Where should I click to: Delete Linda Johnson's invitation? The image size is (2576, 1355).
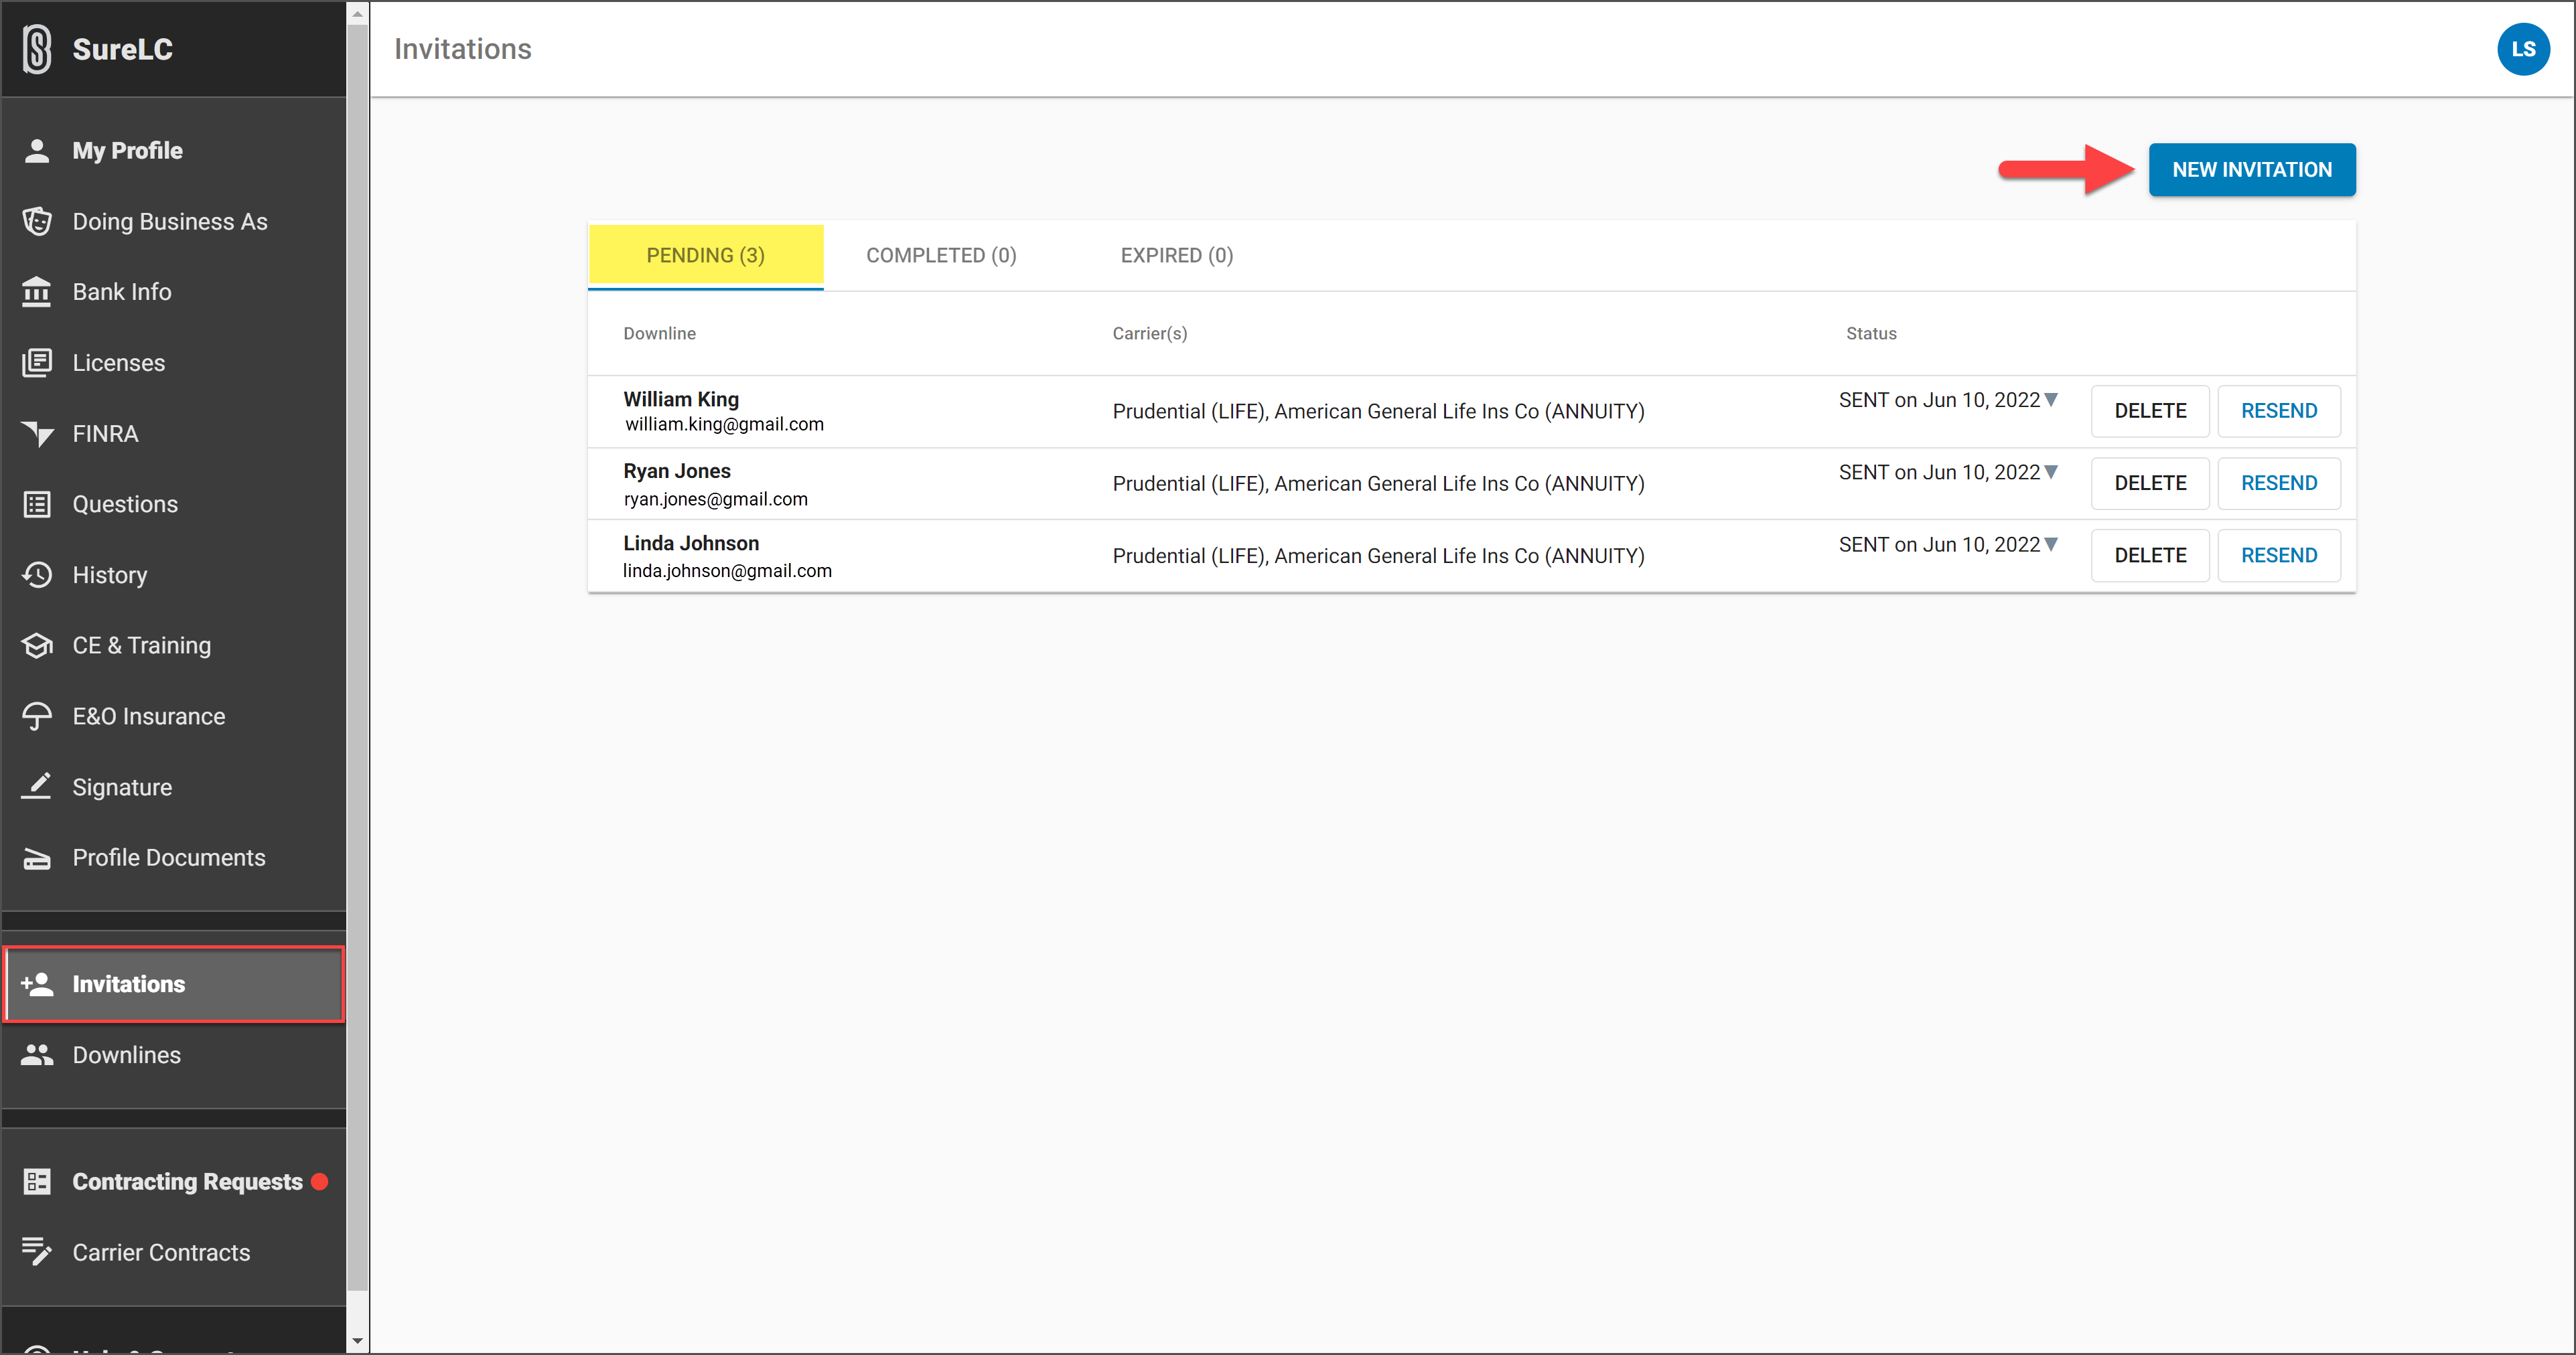click(2149, 556)
